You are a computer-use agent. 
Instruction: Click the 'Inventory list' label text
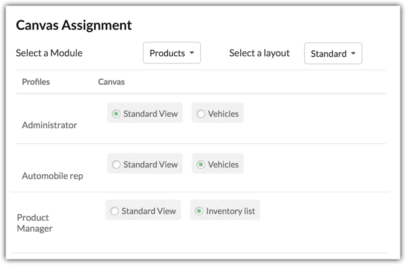tap(231, 211)
